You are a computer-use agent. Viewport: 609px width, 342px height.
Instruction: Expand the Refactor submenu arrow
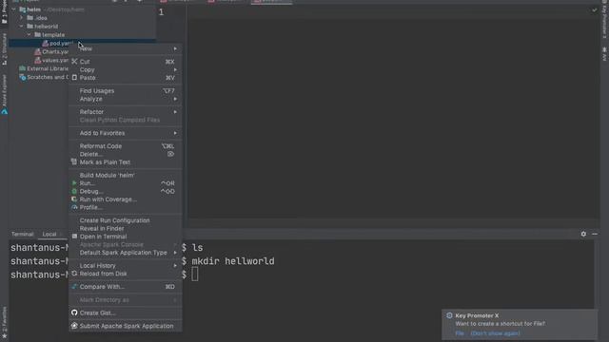175,112
